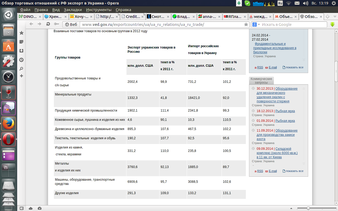The image size is (338, 211).
Task: Open the Вид menu
Action: pyautogui.click(x=56, y=10)
